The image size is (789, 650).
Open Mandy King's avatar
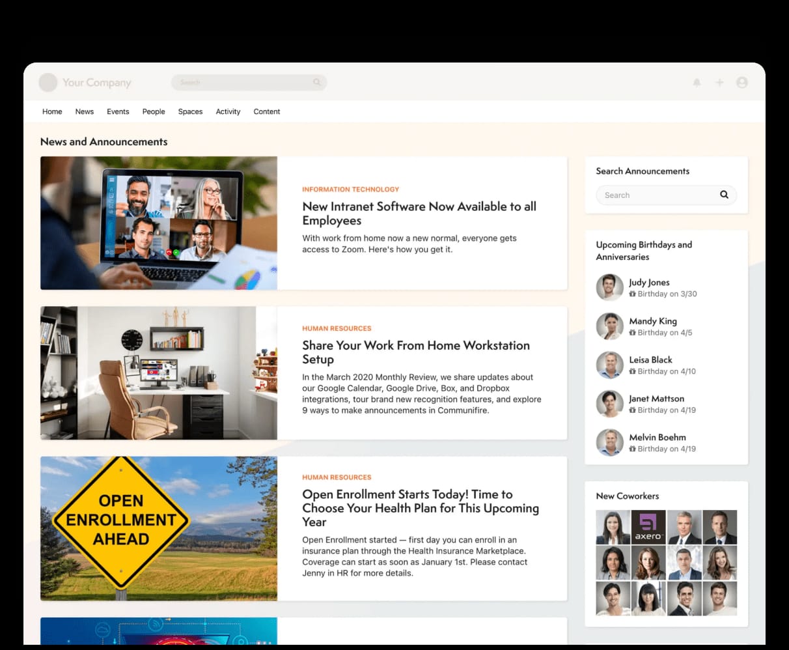[610, 326]
